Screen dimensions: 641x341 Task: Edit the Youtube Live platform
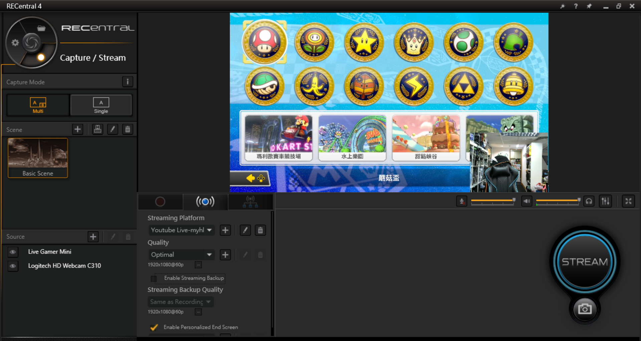245,230
